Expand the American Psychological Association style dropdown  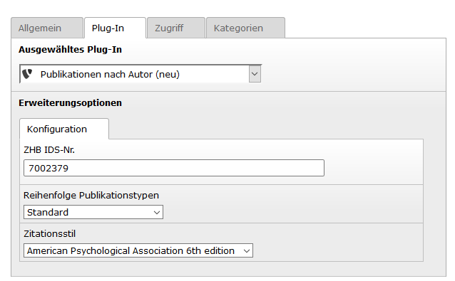point(138,250)
